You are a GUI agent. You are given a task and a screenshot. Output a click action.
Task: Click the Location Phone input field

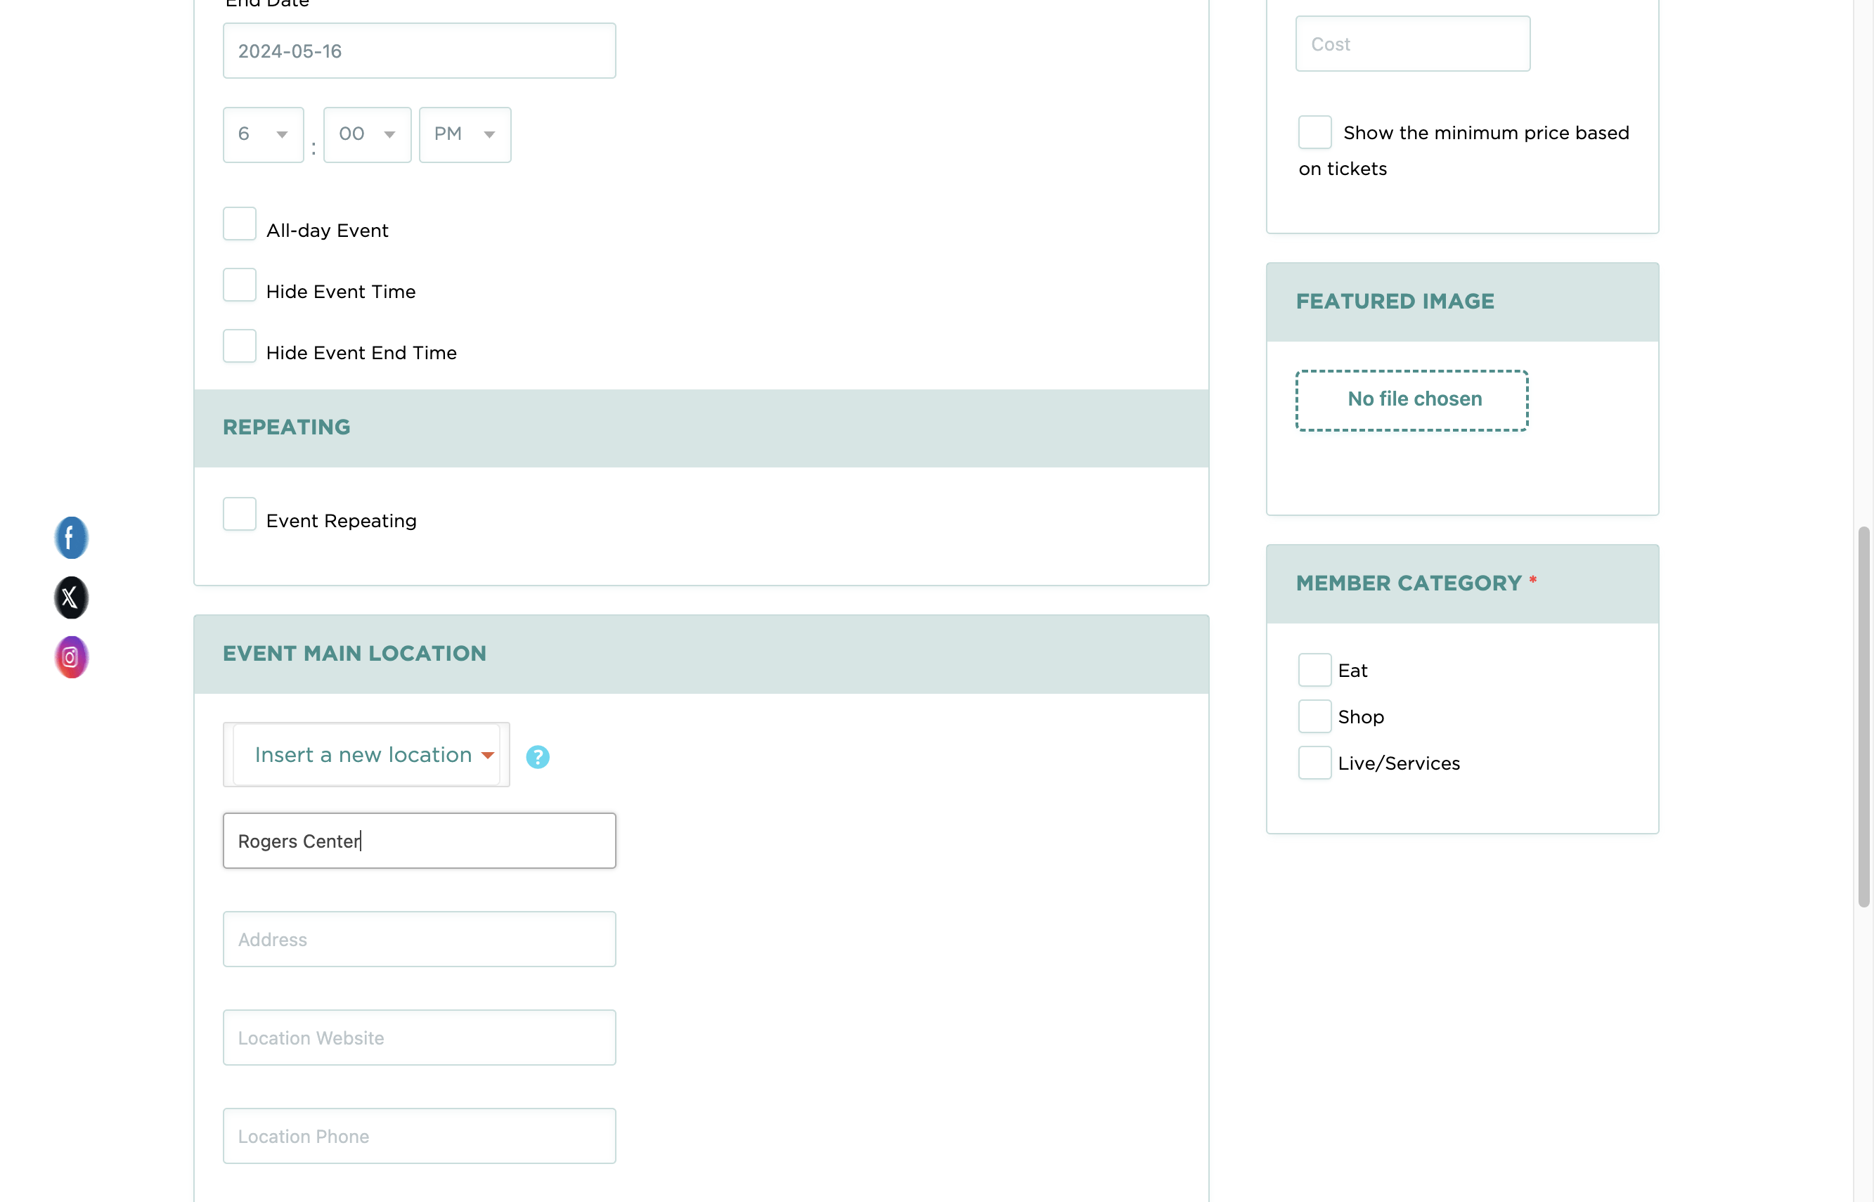[420, 1136]
